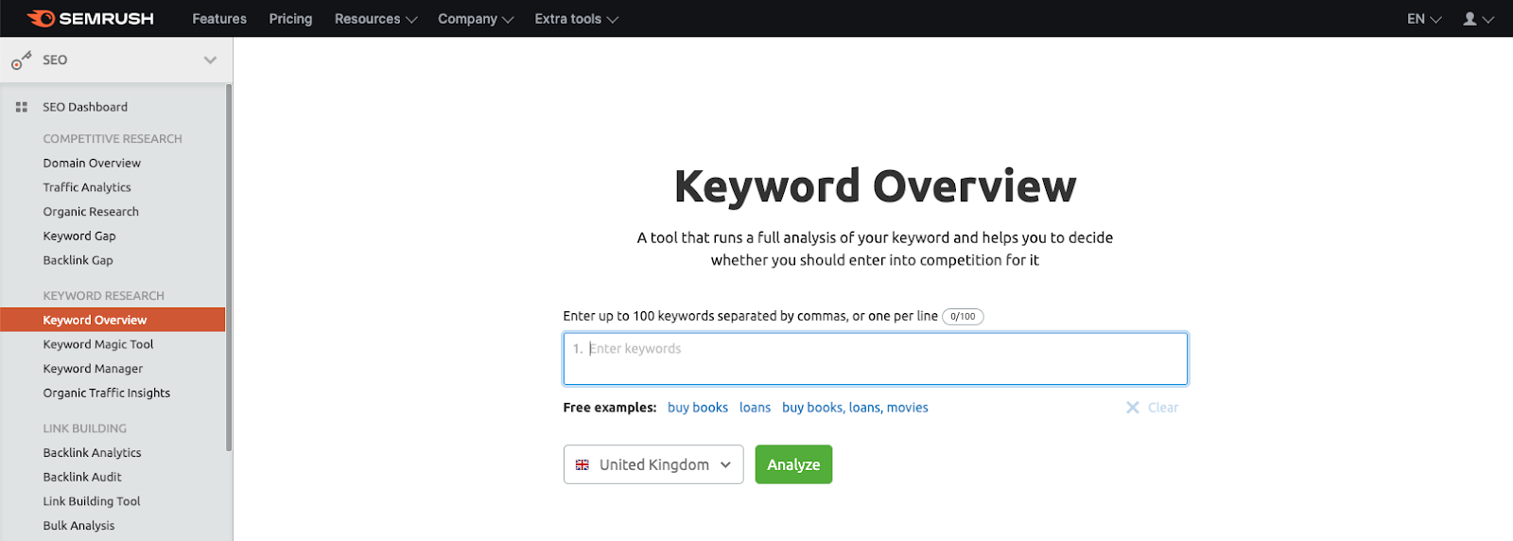The image size is (1513, 541).
Task: Open the EN language selector
Action: pyautogui.click(x=1424, y=19)
